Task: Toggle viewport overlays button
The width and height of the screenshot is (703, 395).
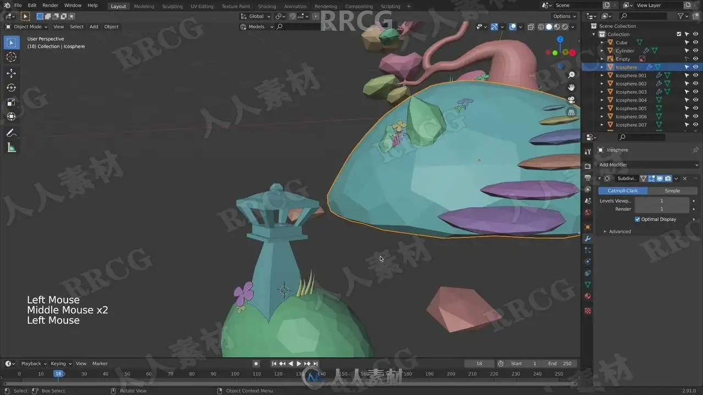Action: [x=513, y=27]
